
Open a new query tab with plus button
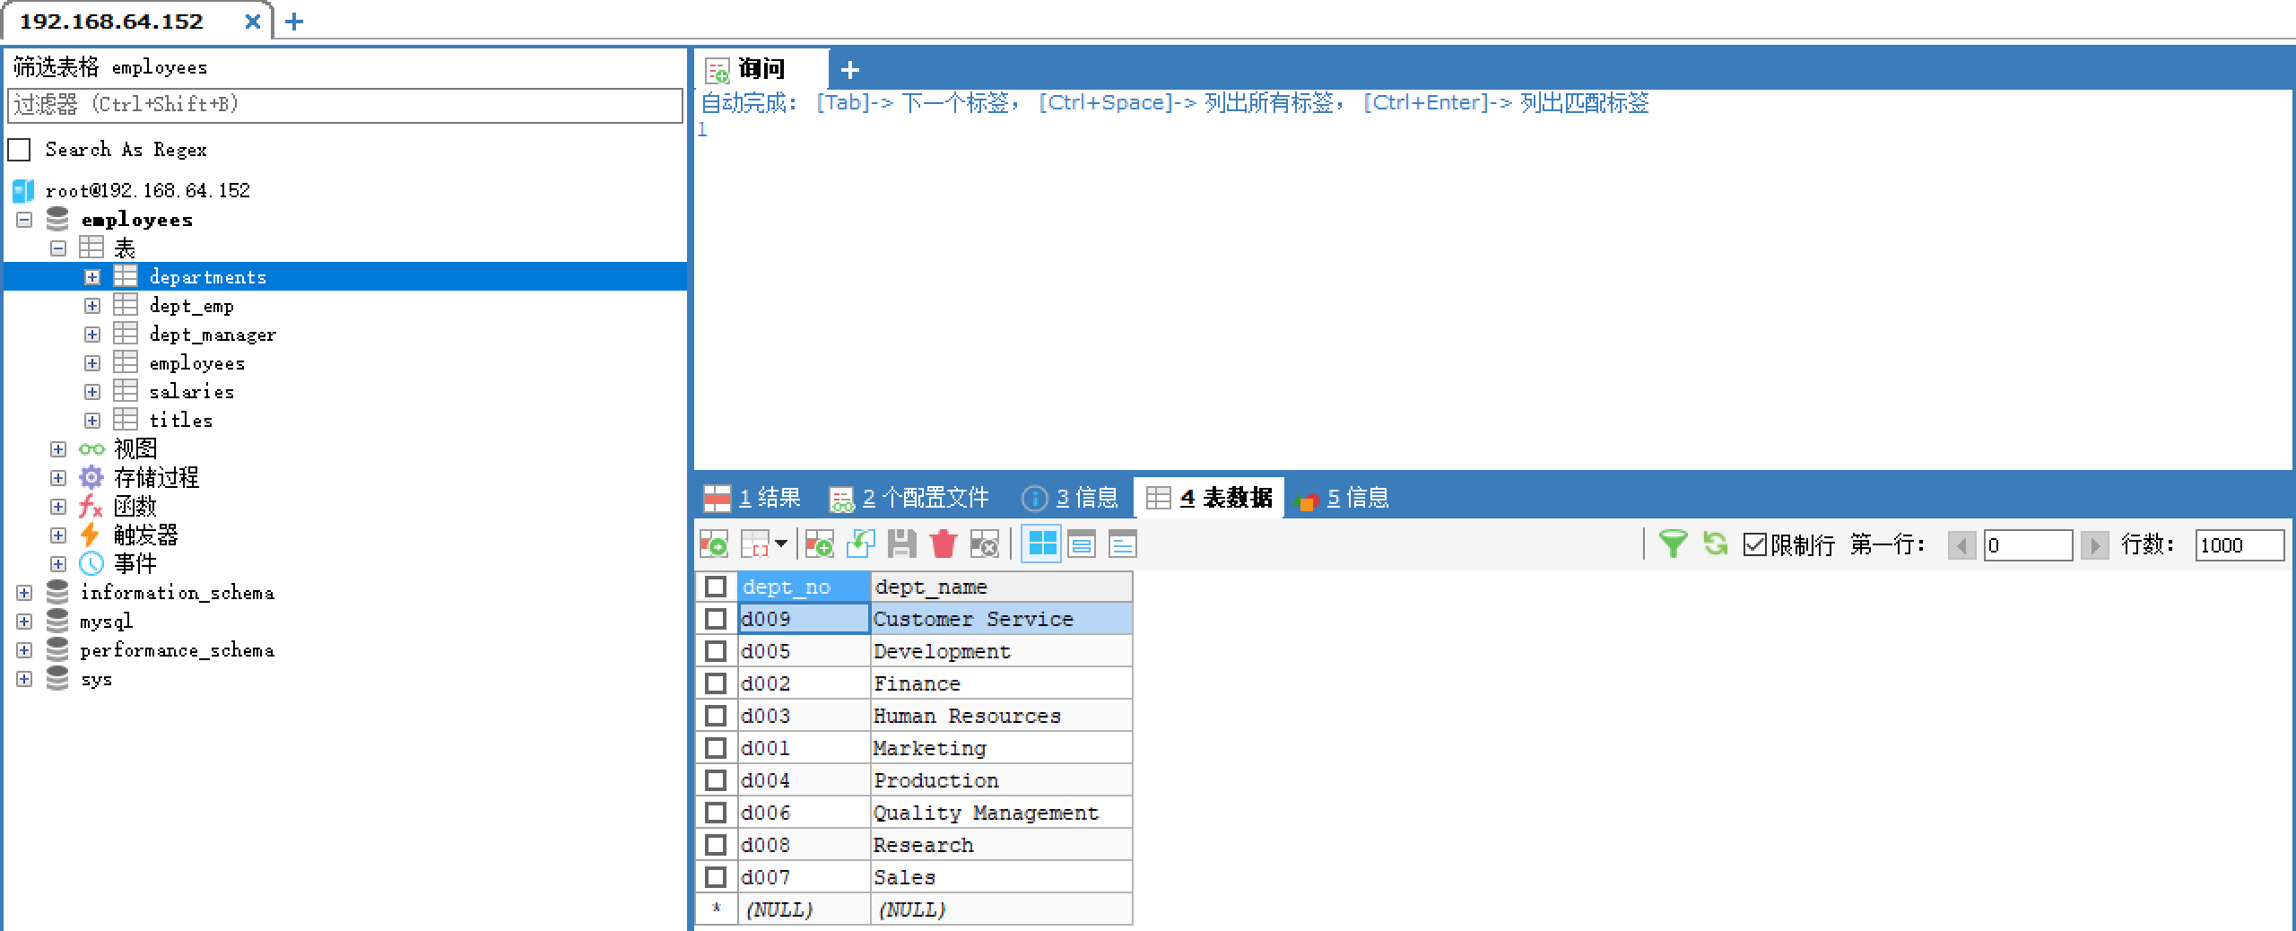click(x=848, y=70)
